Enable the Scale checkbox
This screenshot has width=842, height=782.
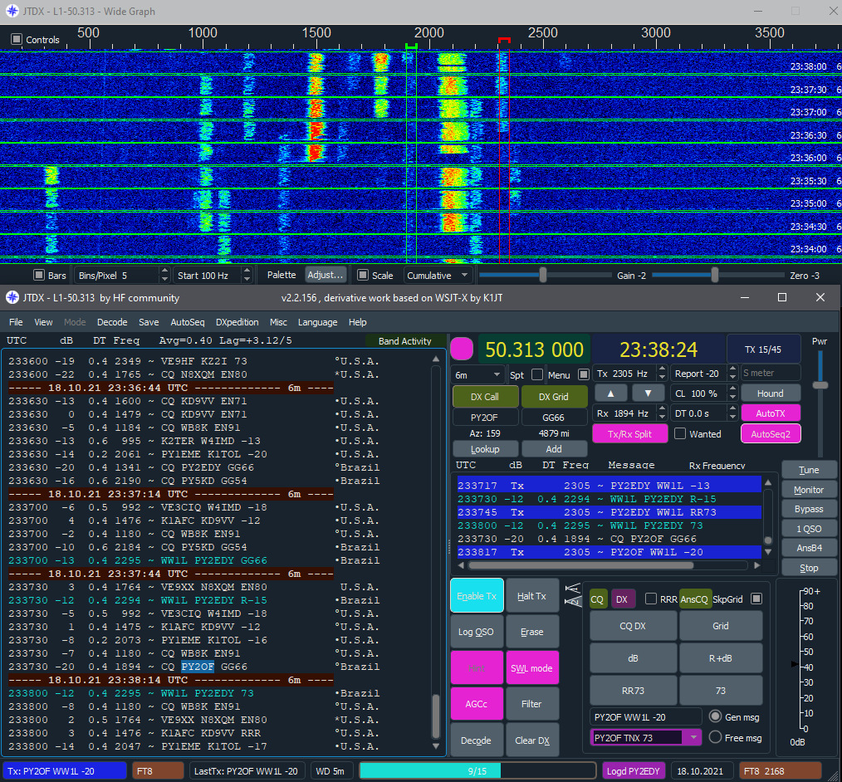[x=363, y=275]
